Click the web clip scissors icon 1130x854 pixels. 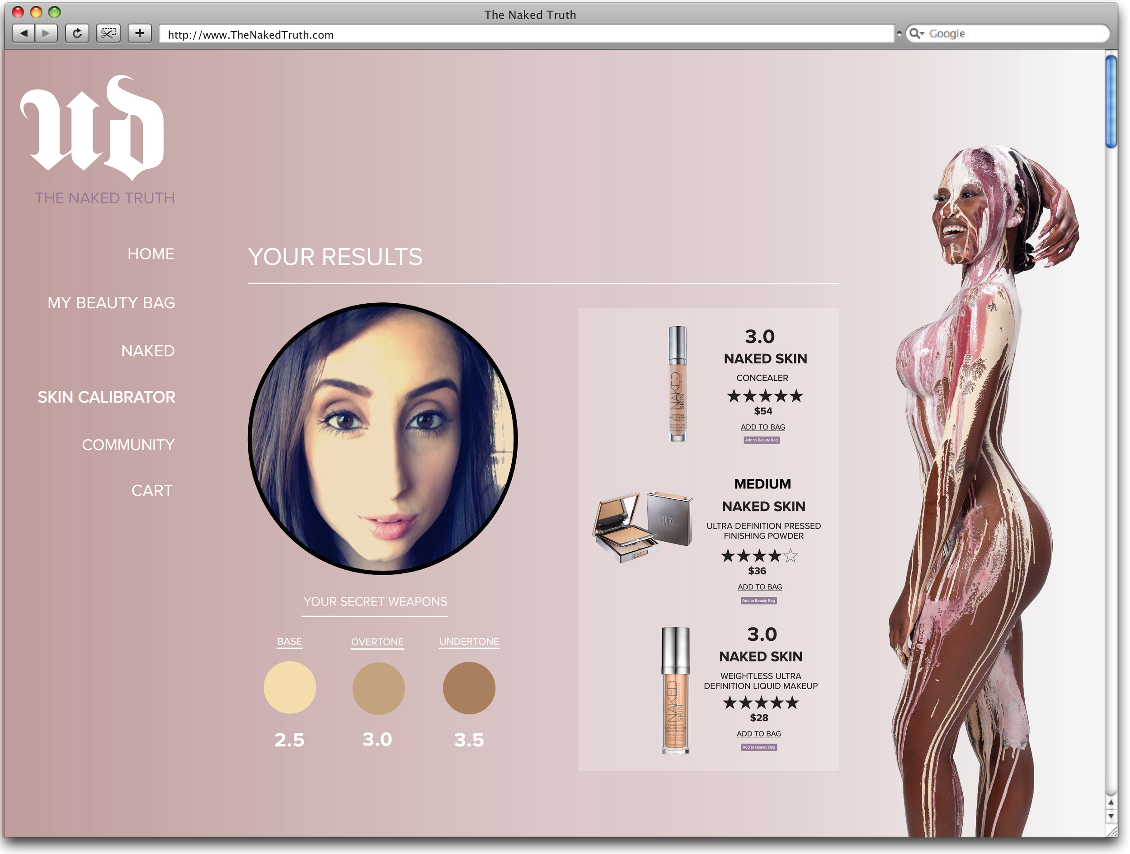(108, 34)
